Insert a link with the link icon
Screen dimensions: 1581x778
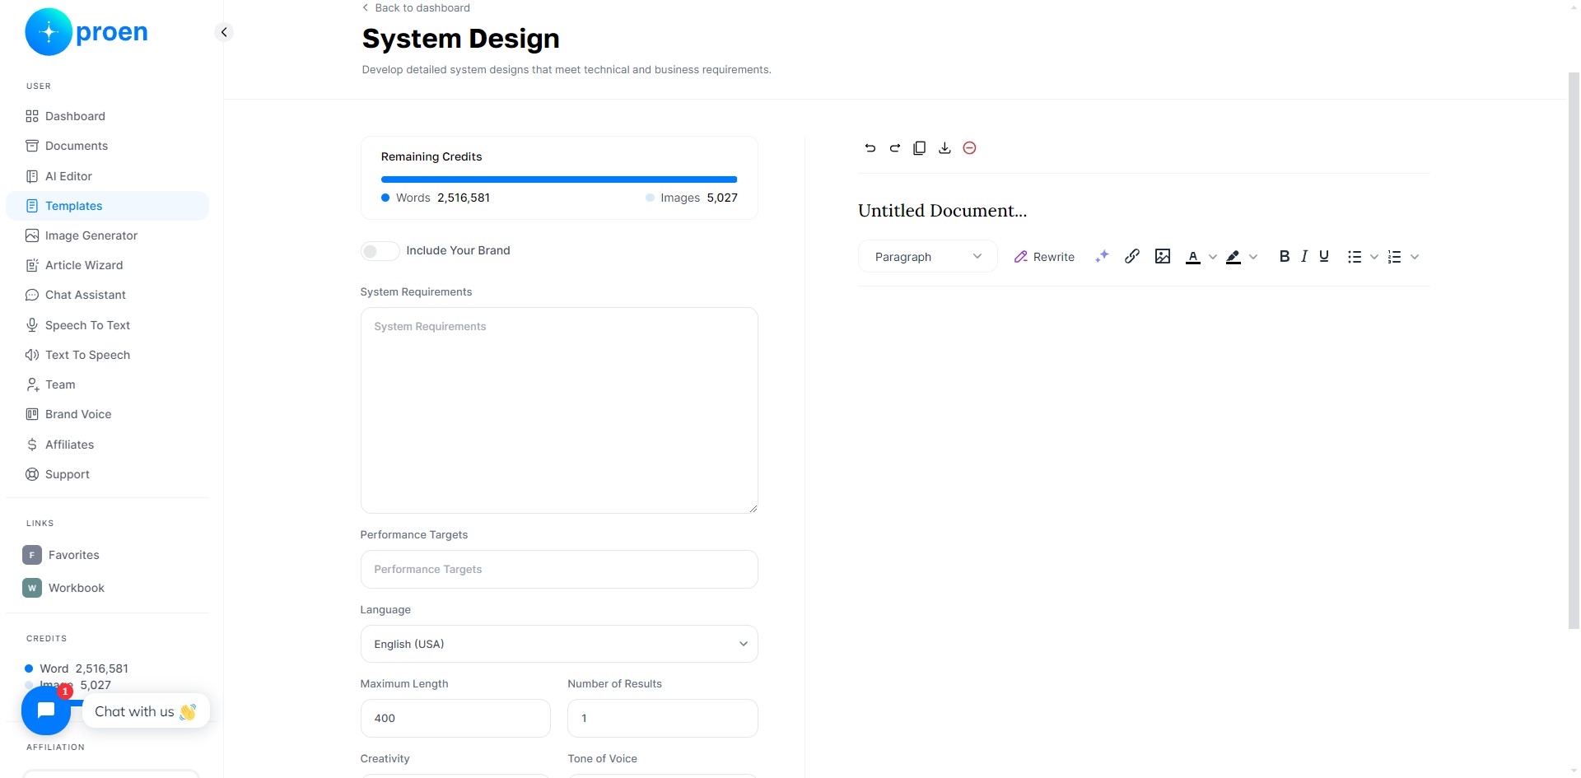1132,257
